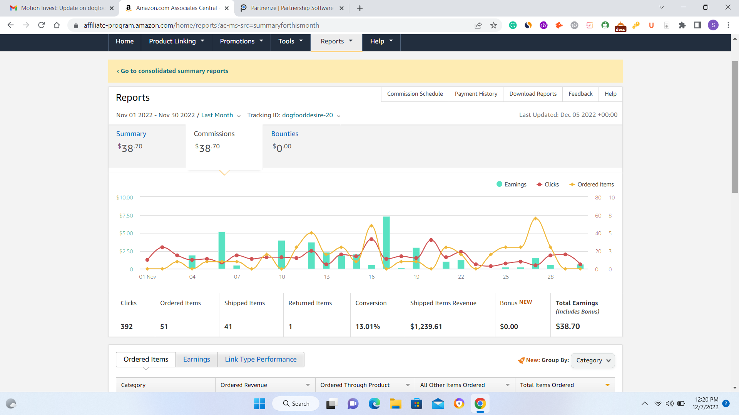Viewport: 739px width, 415px height.
Task: Sort by Ordered Through Product column
Action: pyautogui.click(x=408, y=385)
